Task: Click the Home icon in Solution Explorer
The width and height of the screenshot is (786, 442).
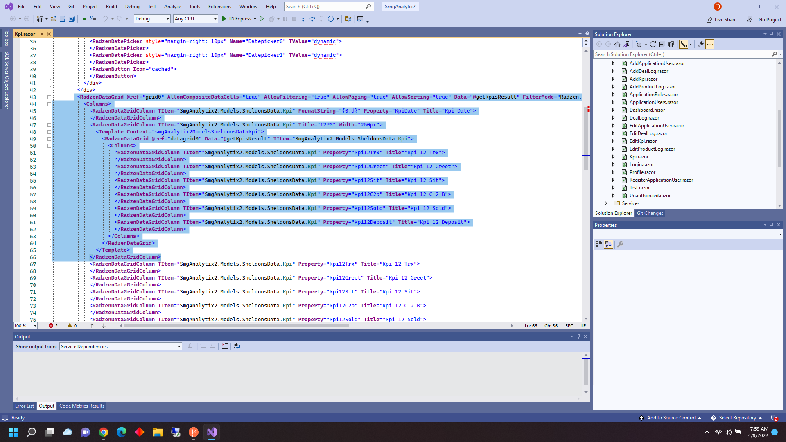Action: [617, 44]
